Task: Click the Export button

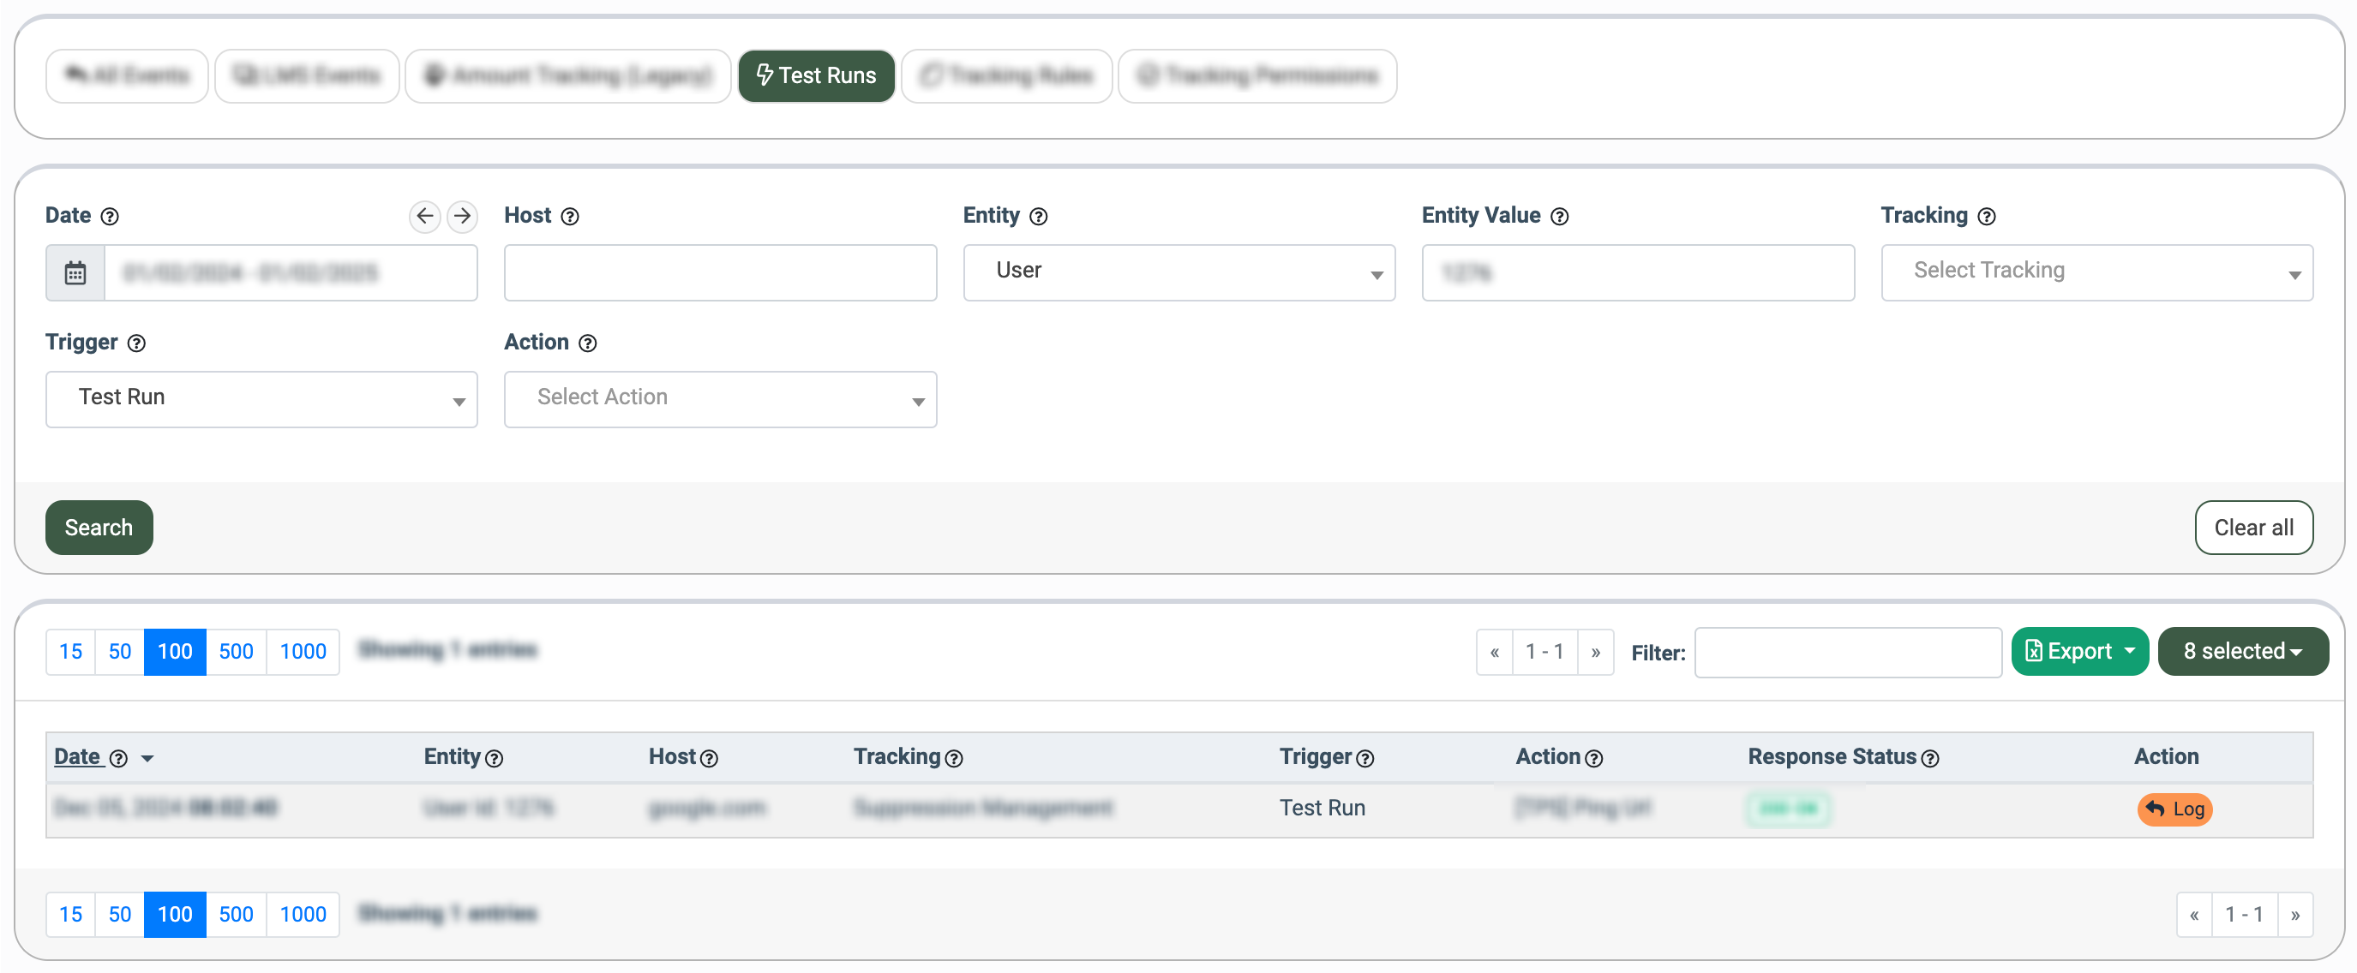Action: pyautogui.click(x=2078, y=651)
